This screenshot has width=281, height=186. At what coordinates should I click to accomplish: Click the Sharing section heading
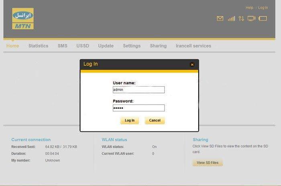coord(200,139)
